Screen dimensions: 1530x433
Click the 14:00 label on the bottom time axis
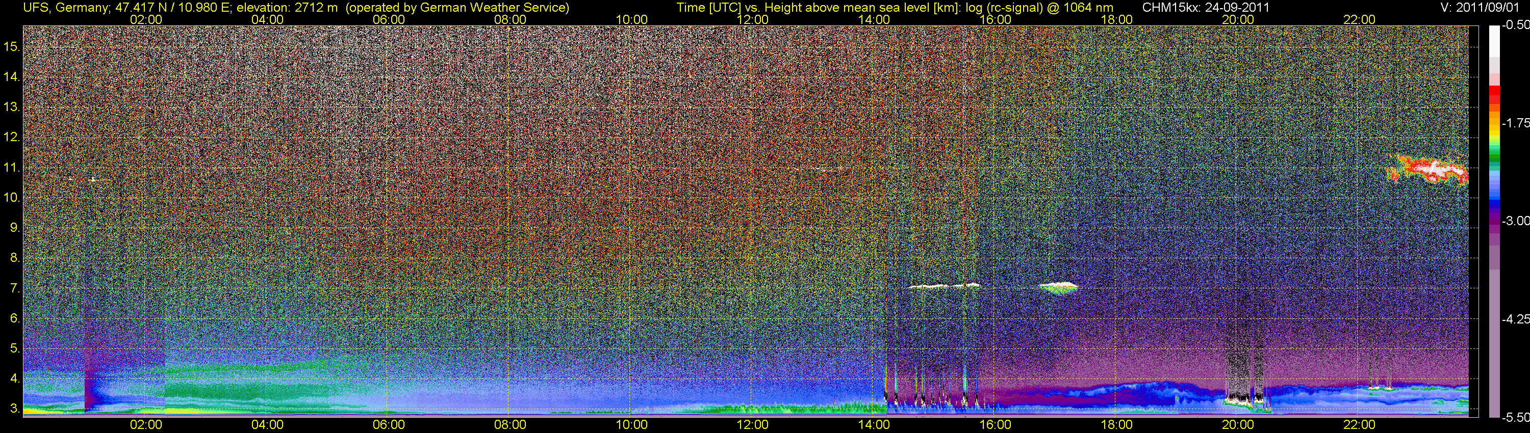(874, 425)
